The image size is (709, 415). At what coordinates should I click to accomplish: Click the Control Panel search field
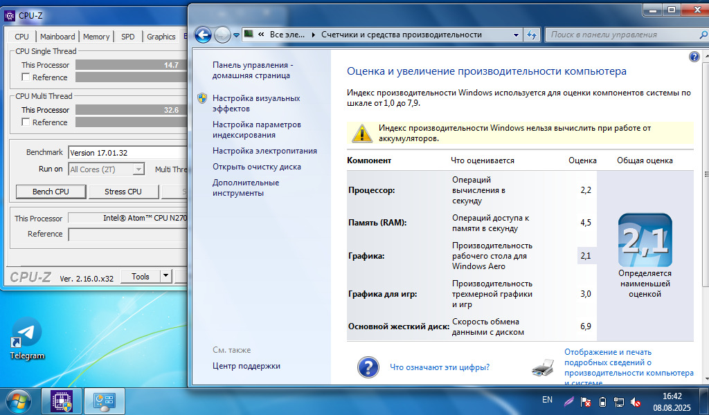(622, 35)
